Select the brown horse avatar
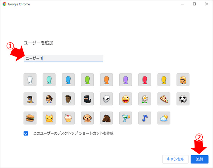Image resolution: width=213 pixels, height=168 pixels. [106, 117]
